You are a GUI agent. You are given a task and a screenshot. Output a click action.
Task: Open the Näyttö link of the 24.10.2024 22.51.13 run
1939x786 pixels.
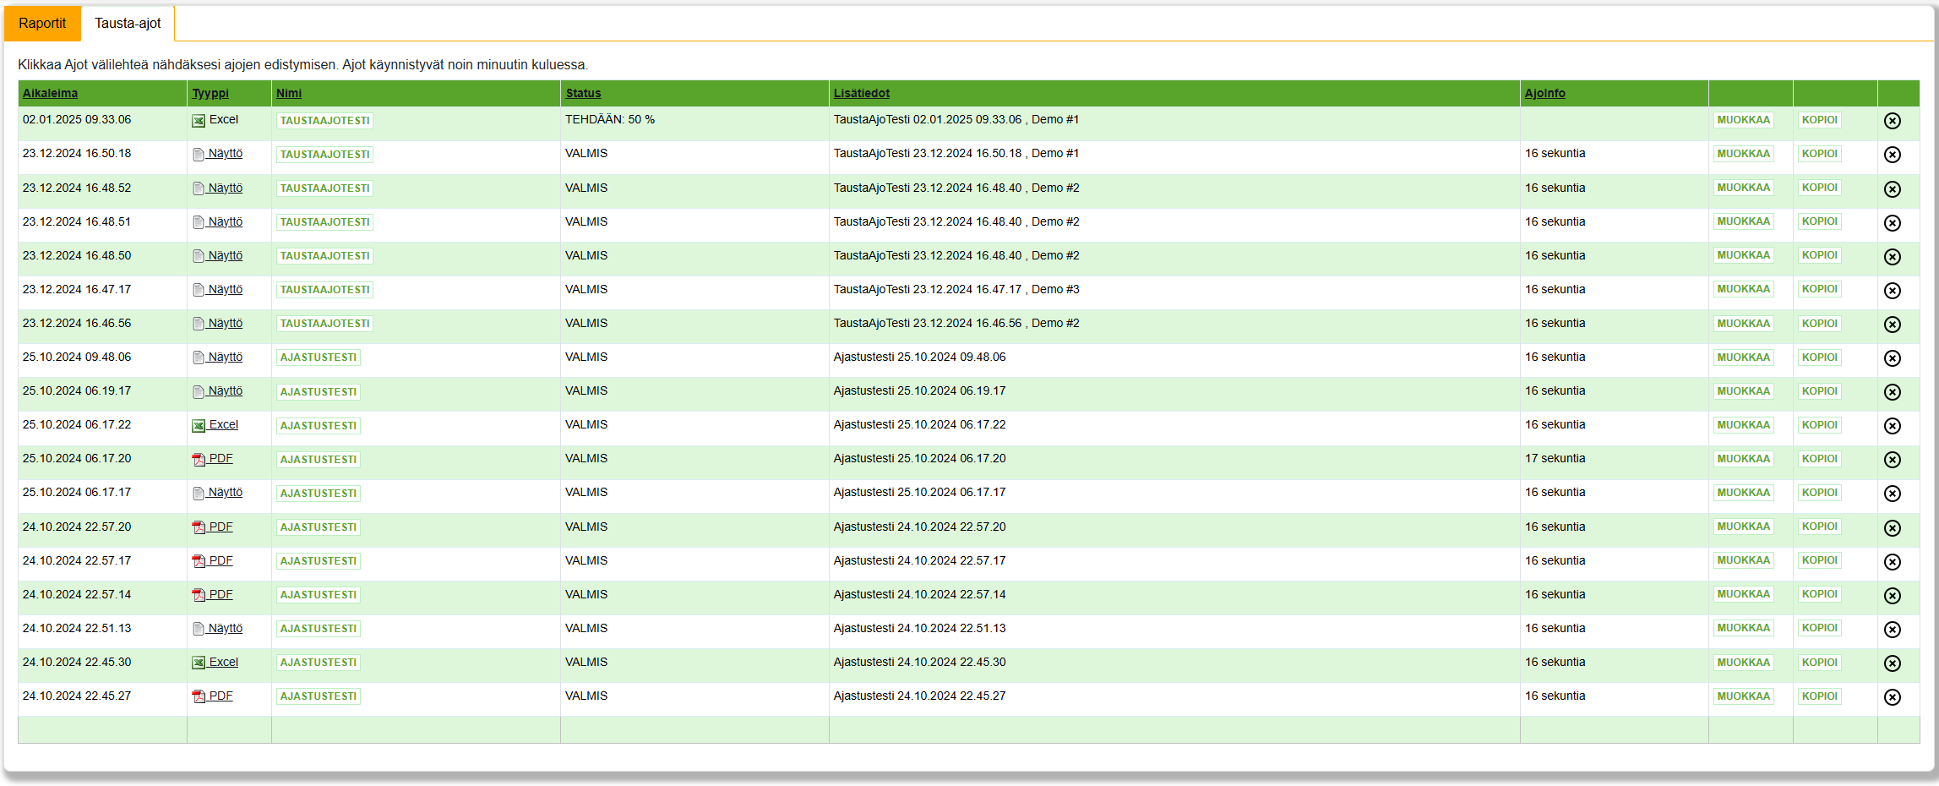point(226,628)
